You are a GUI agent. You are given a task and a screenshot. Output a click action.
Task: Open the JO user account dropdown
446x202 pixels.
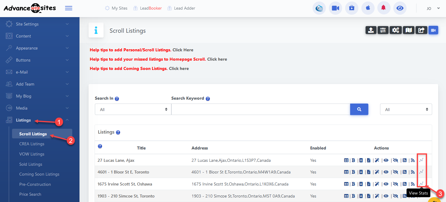[x=433, y=8]
